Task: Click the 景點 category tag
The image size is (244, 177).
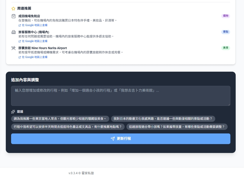Action: point(226,32)
